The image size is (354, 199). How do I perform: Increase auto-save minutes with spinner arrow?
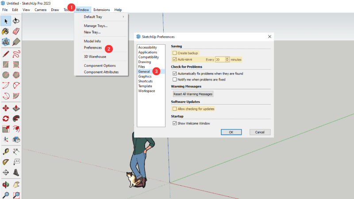pos(227,58)
